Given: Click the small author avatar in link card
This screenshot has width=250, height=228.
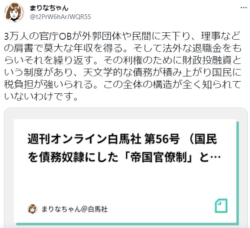Looking at the screenshot, I should (x=32, y=209).
